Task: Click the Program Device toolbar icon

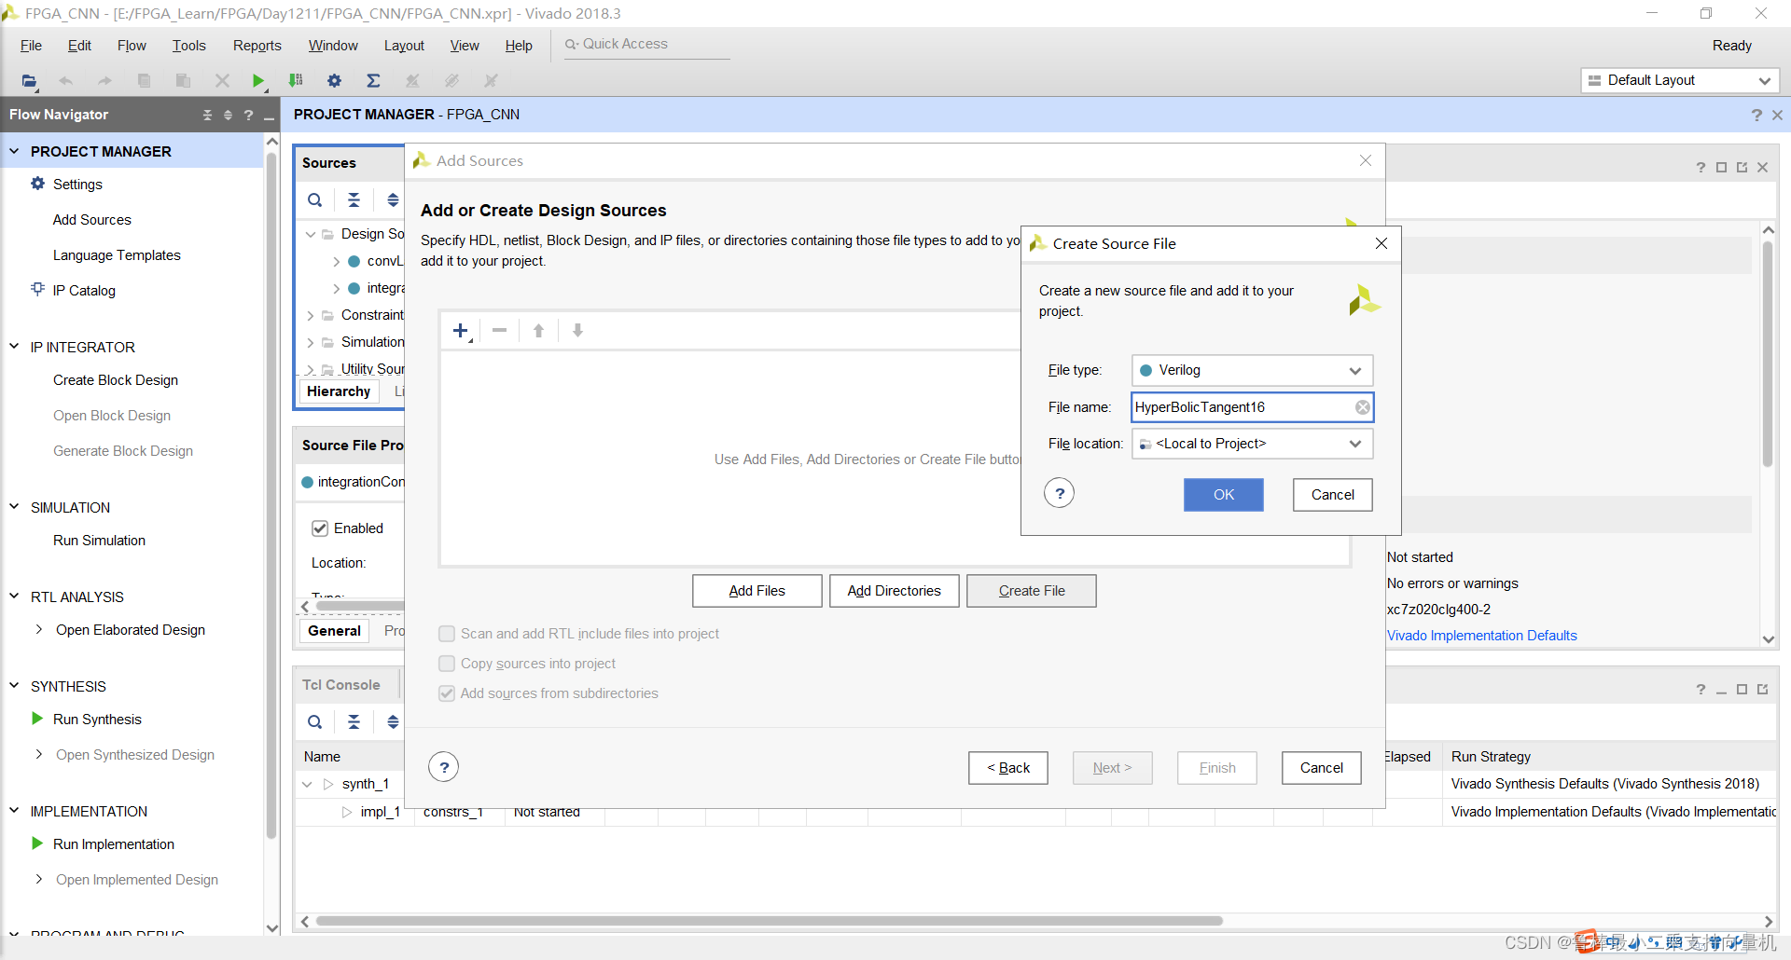Action: pos(296,81)
